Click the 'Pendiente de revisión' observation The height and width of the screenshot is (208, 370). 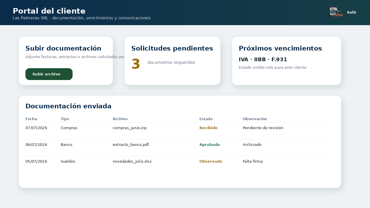tap(263, 128)
